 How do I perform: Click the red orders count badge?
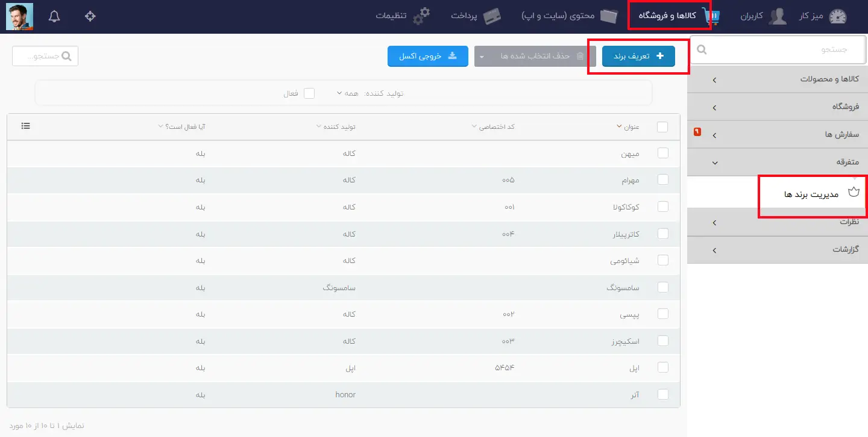pos(697,131)
